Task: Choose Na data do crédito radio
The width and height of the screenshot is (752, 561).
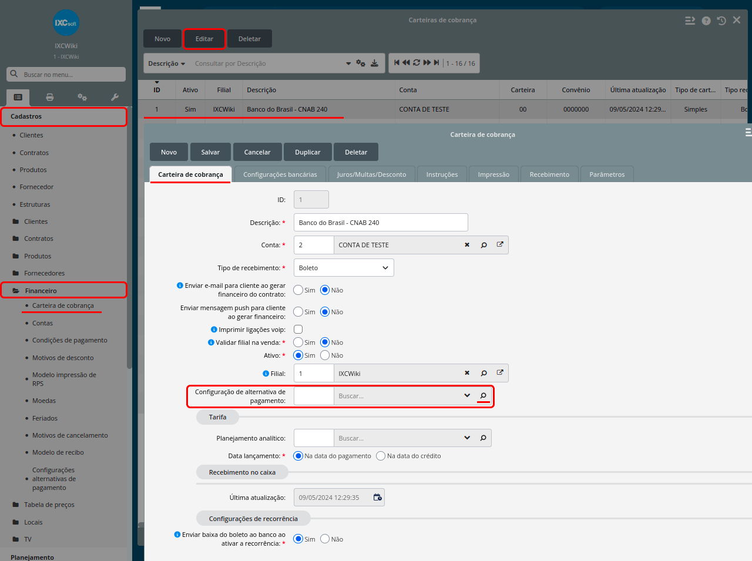Action: click(x=381, y=456)
